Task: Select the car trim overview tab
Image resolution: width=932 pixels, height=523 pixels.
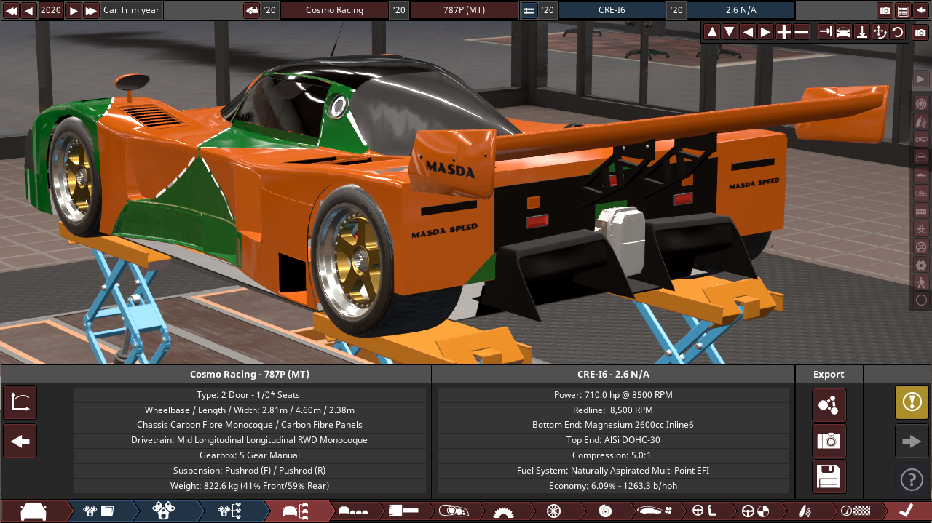Action: click(295, 511)
